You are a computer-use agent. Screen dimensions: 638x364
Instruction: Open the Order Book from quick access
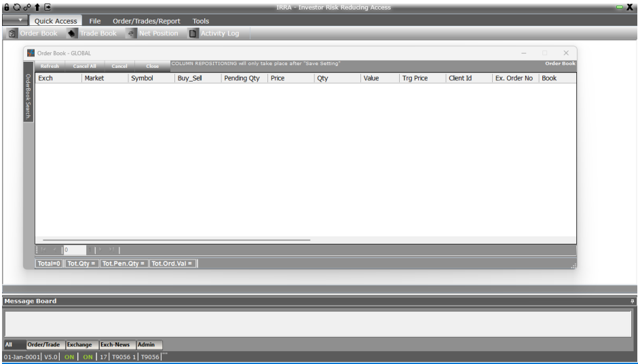33,33
